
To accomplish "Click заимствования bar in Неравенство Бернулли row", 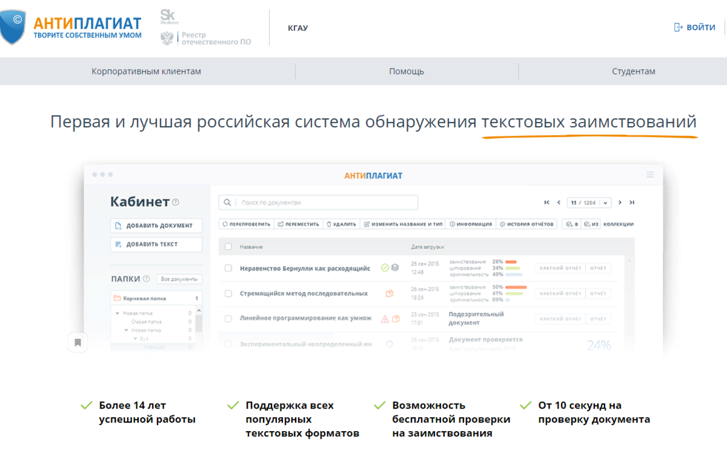I will click(x=511, y=262).
